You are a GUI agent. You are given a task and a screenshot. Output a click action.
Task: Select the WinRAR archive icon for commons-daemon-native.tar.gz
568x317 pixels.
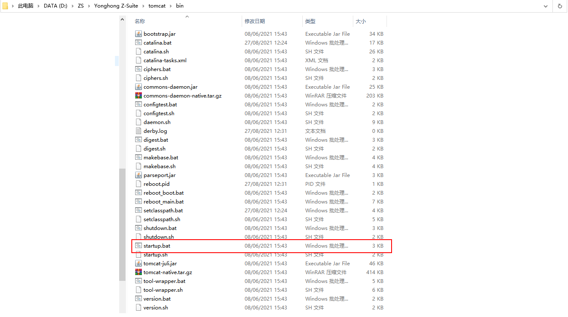pos(139,95)
